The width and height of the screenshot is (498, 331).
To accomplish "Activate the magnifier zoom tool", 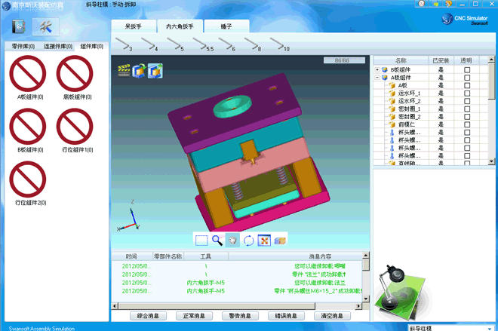I will pos(217,241).
